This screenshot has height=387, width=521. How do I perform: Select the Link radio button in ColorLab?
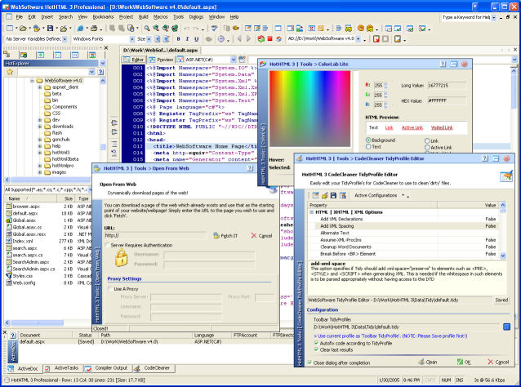[427, 141]
